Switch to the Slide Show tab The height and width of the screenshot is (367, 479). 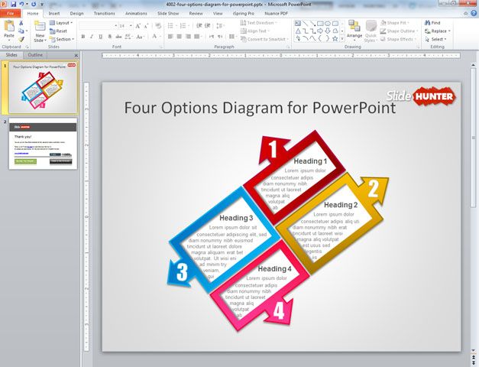168,14
